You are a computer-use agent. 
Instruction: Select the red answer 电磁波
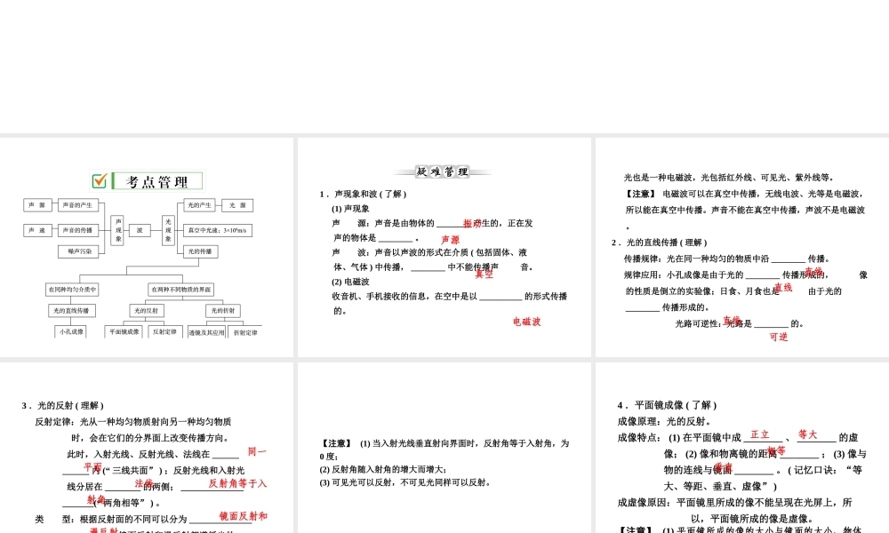526,322
